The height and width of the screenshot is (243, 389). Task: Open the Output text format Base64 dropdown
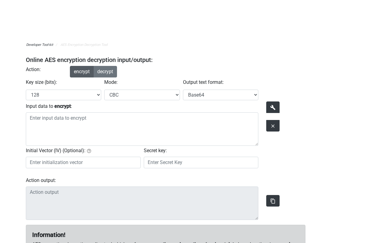click(x=220, y=95)
